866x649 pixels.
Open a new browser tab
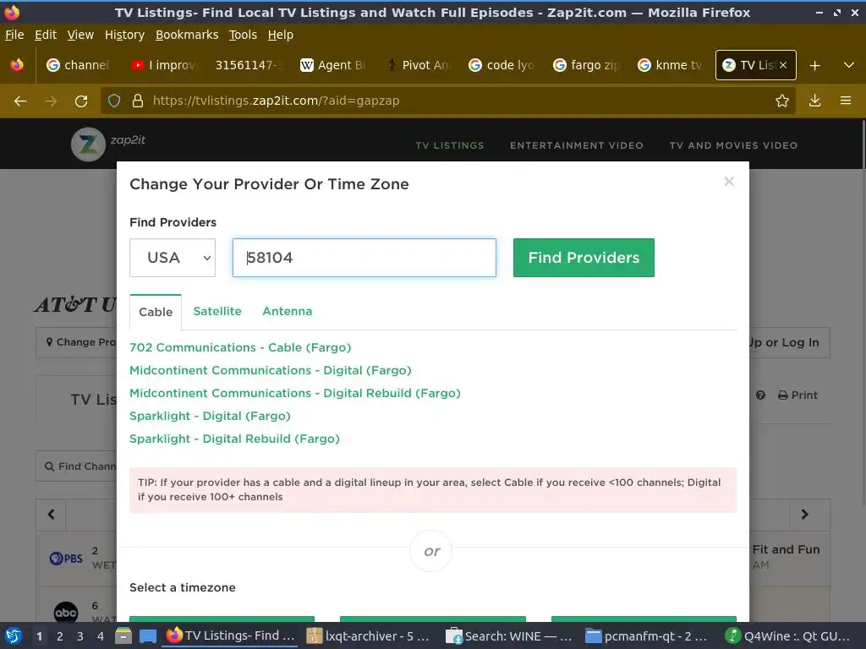pos(814,66)
